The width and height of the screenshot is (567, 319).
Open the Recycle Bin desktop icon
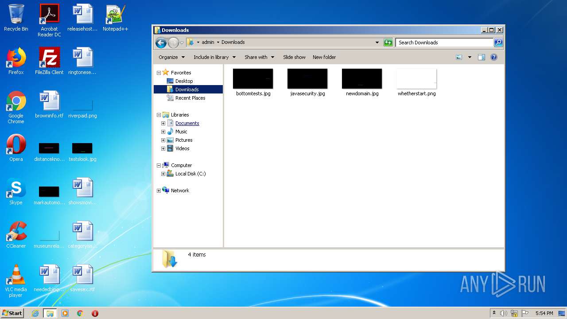pos(16,18)
